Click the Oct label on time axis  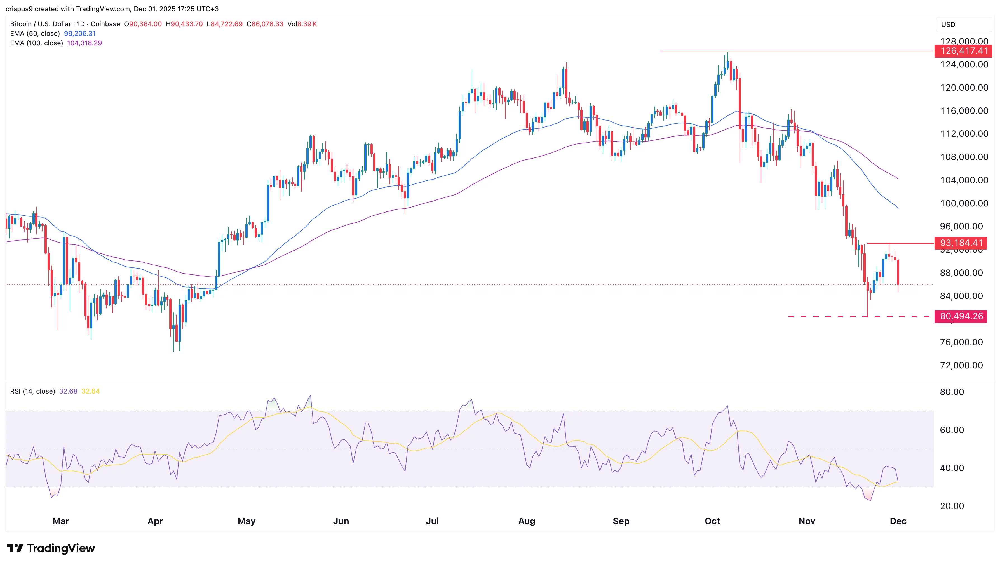click(712, 521)
